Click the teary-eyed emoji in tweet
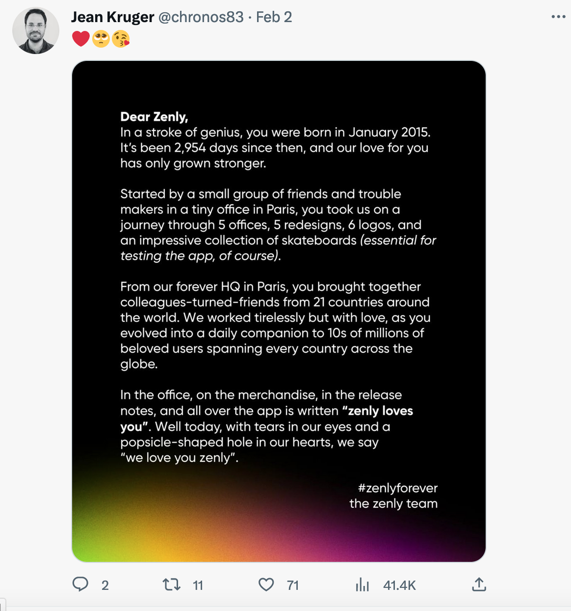 click(x=101, y=38)
